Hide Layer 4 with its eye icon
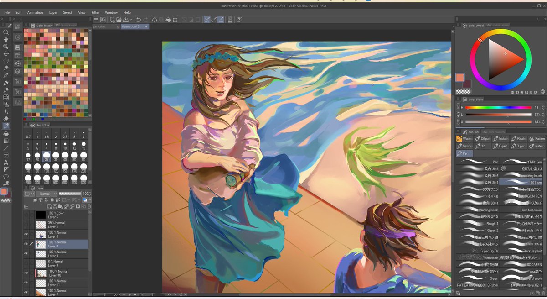Screen dimensions: 547x299 tap(26, 244)
